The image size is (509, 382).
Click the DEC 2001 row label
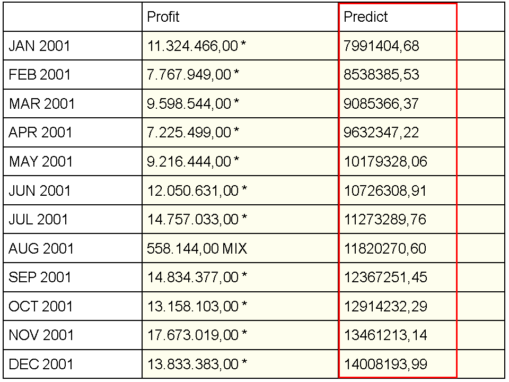click(41, 364)
